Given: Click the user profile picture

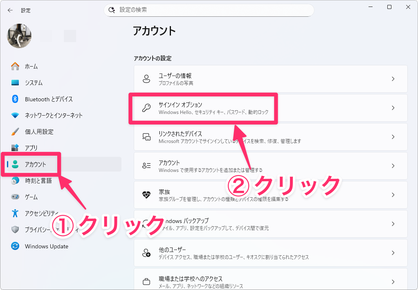Looking at the screenshot, I should pos(19,35).
